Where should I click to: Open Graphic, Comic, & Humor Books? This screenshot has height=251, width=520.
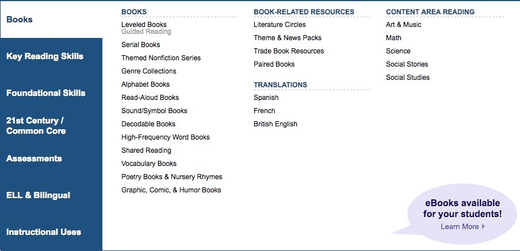171,190
